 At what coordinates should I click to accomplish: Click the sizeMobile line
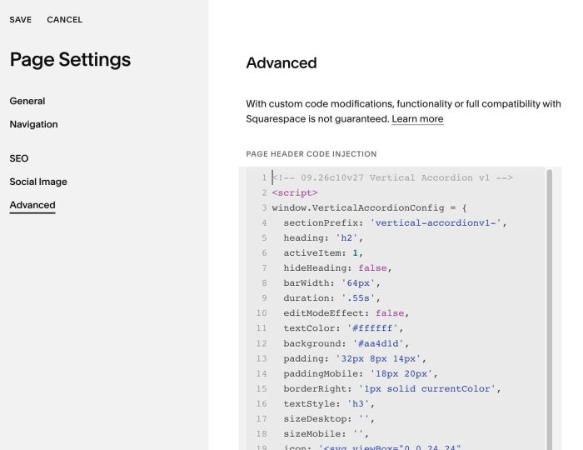pyautogui.click(x=326, y=434)
